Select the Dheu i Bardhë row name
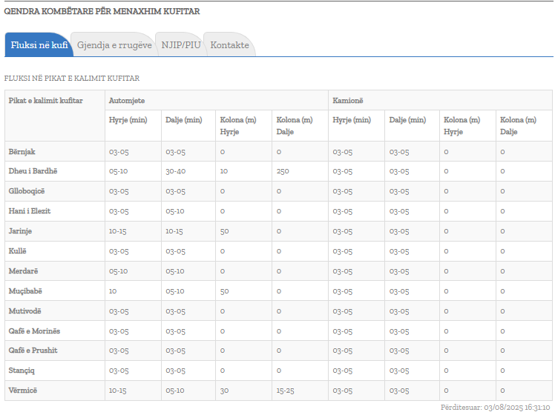The image size is (555, 415). pyautogui.click(x=33, y=171)
